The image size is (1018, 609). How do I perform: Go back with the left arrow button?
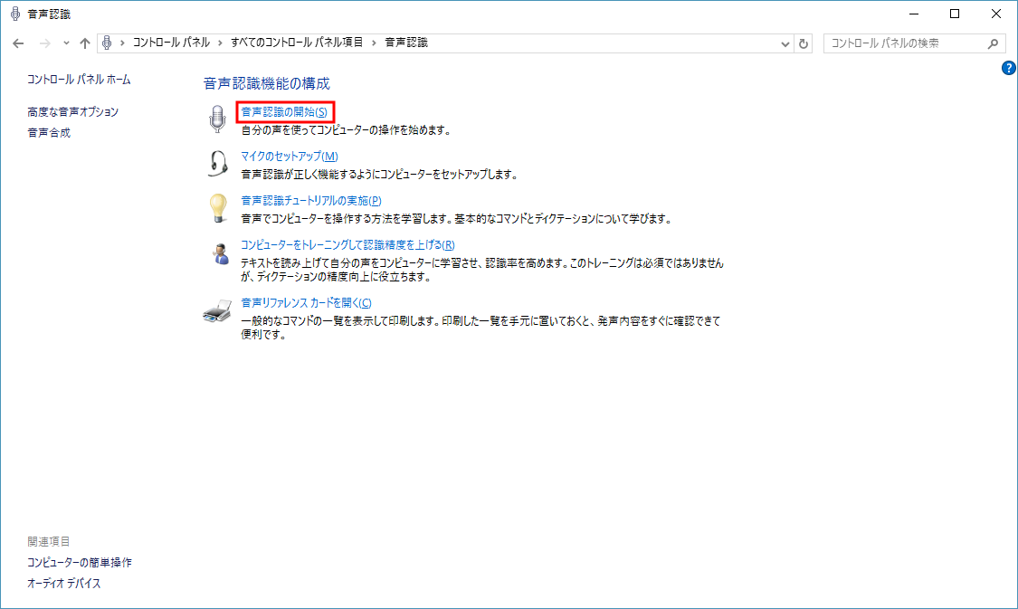point(18,43)
